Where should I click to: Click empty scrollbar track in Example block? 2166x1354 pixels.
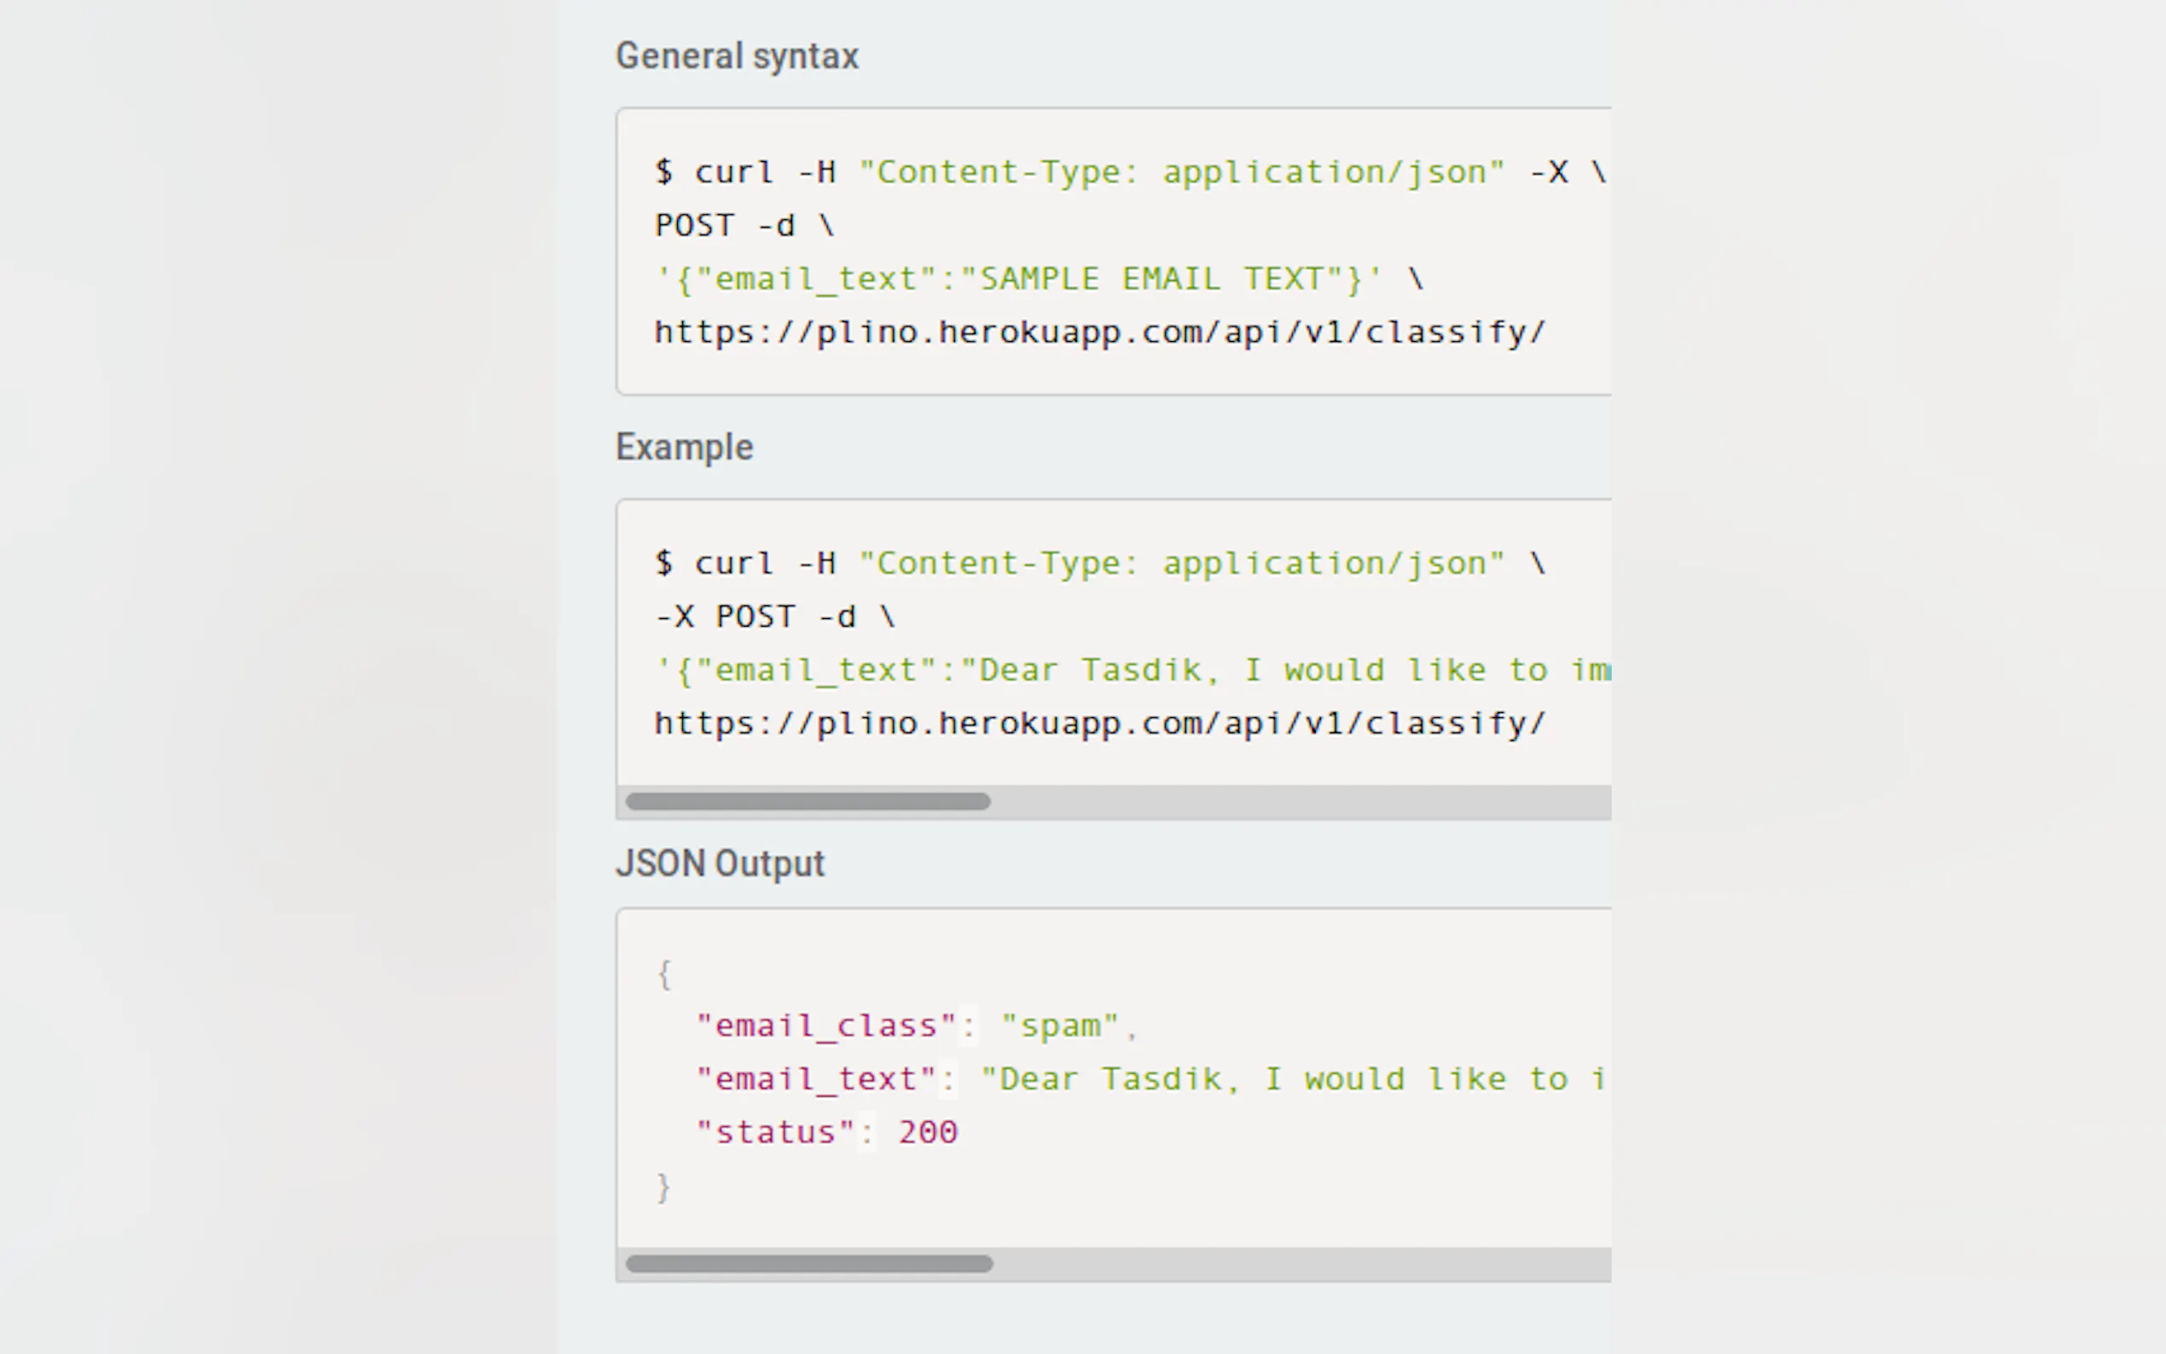click(x=1299, y=801)
